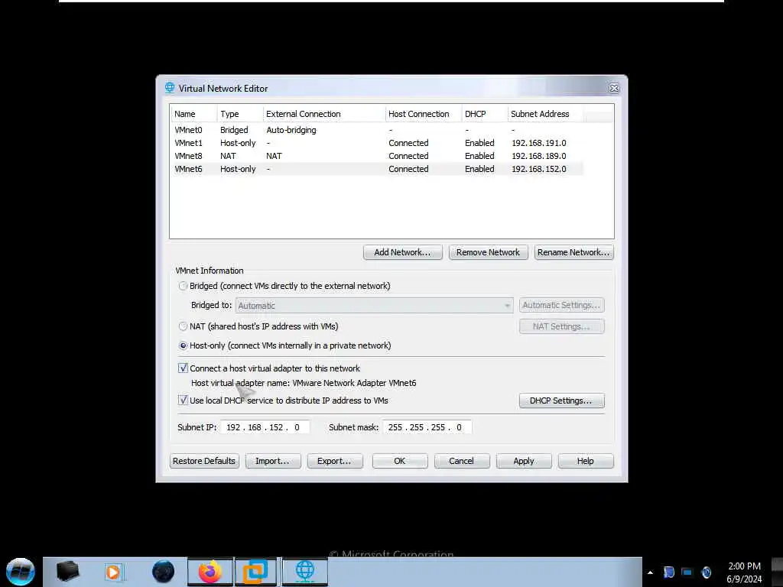
Task: Select the VMnet0 row
Action: (377, 130)
